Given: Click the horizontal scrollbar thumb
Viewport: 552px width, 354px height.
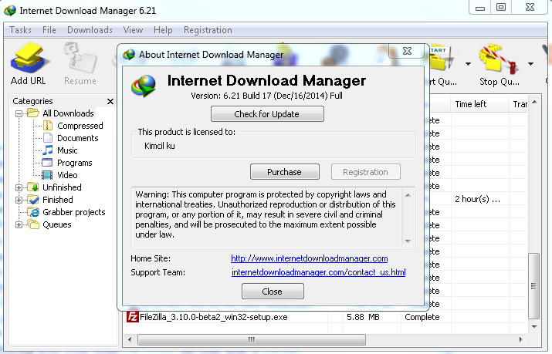Looking at the screenshot, I should click(x=252, y=339).
